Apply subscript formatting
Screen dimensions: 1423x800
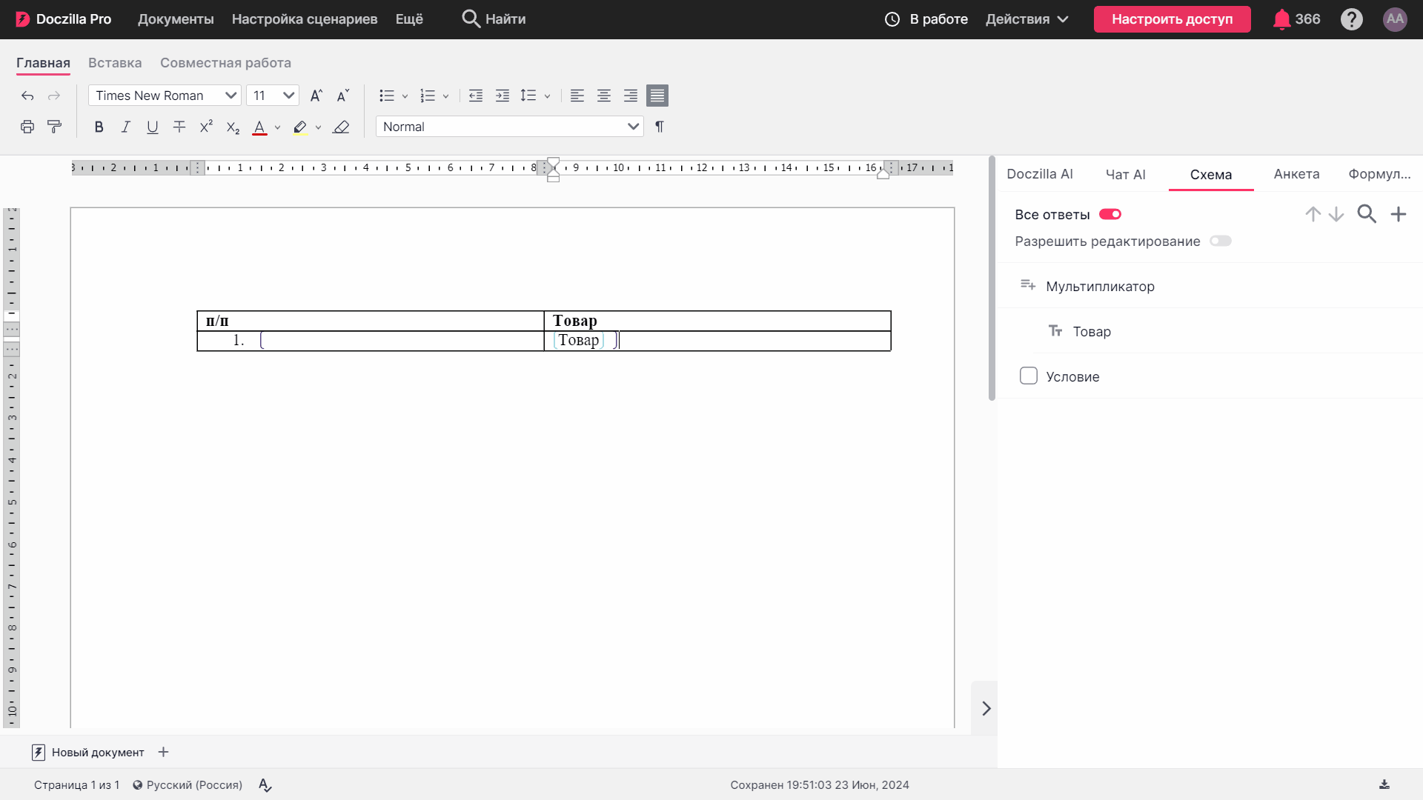coord(233,127)
